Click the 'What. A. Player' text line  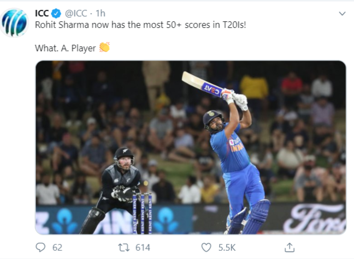66,48
